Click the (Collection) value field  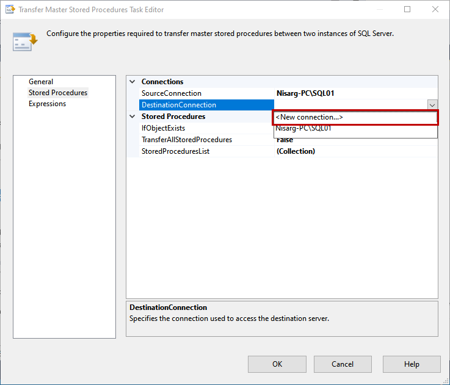[x=296, y=151]
